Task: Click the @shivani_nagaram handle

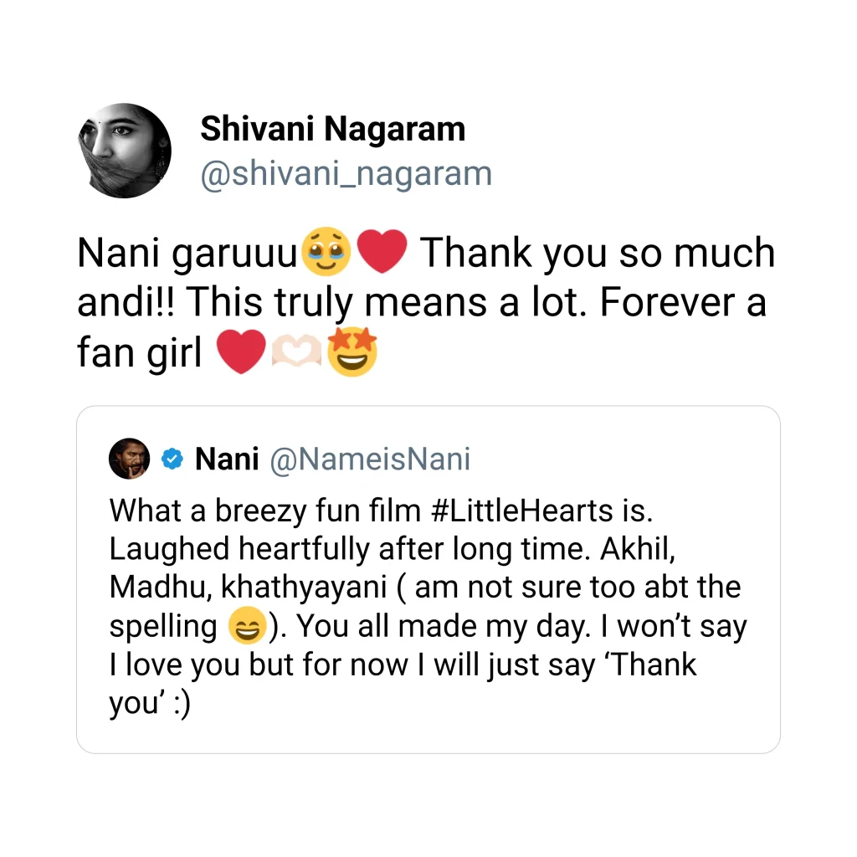Action: pos(346,173)
